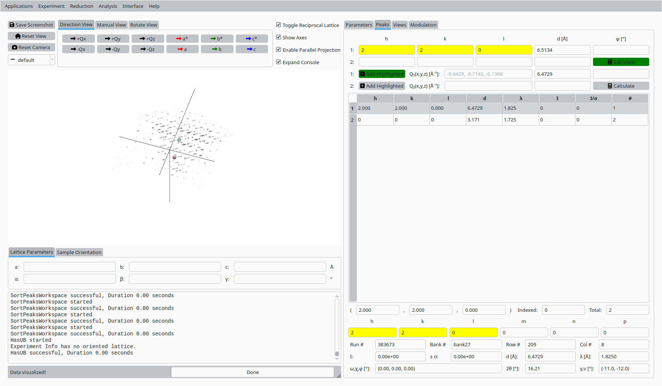Open the Rotate View tab

pos(144,25)
